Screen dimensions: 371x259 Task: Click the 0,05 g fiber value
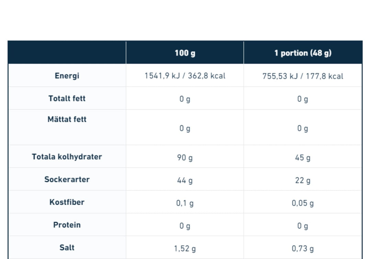tap(303, 203)
